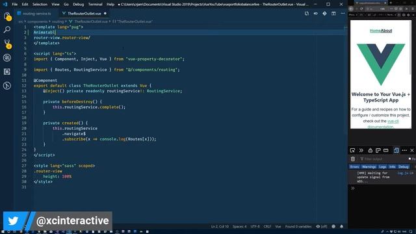Screen dimensions: 416x234
Task: Open the Extensions view in activity bar
Action: point(7,71)
